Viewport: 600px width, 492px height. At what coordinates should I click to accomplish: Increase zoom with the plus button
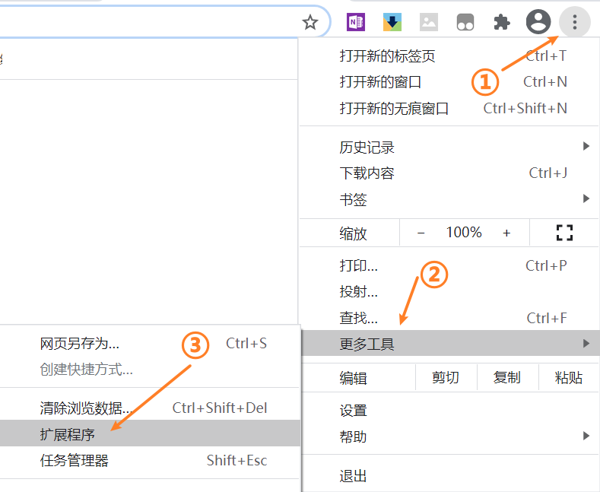pos(506,233)
